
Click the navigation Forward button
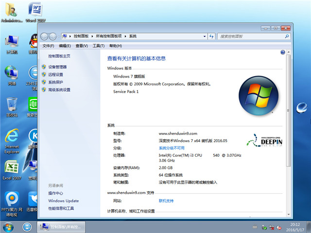pos(52,36)
